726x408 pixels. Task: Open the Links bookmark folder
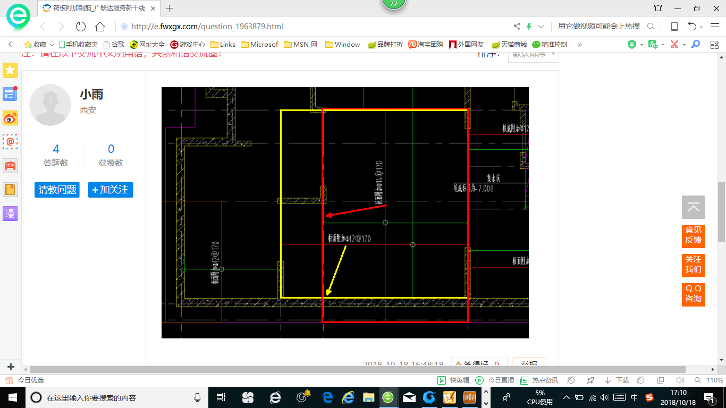pyautogui.click(x=223, y=45)
